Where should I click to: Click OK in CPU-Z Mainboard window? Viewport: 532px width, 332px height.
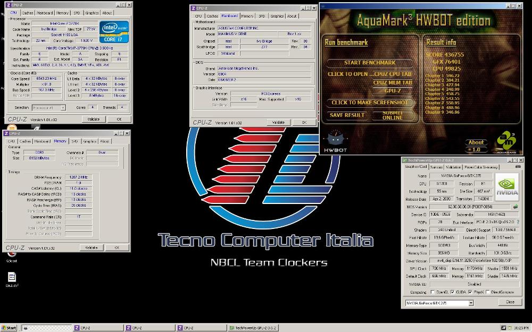coord(304,122)
